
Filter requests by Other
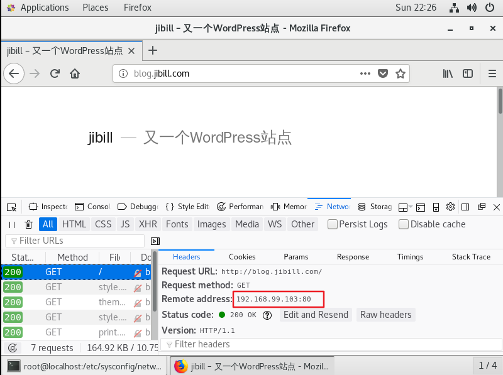(303, 224)
